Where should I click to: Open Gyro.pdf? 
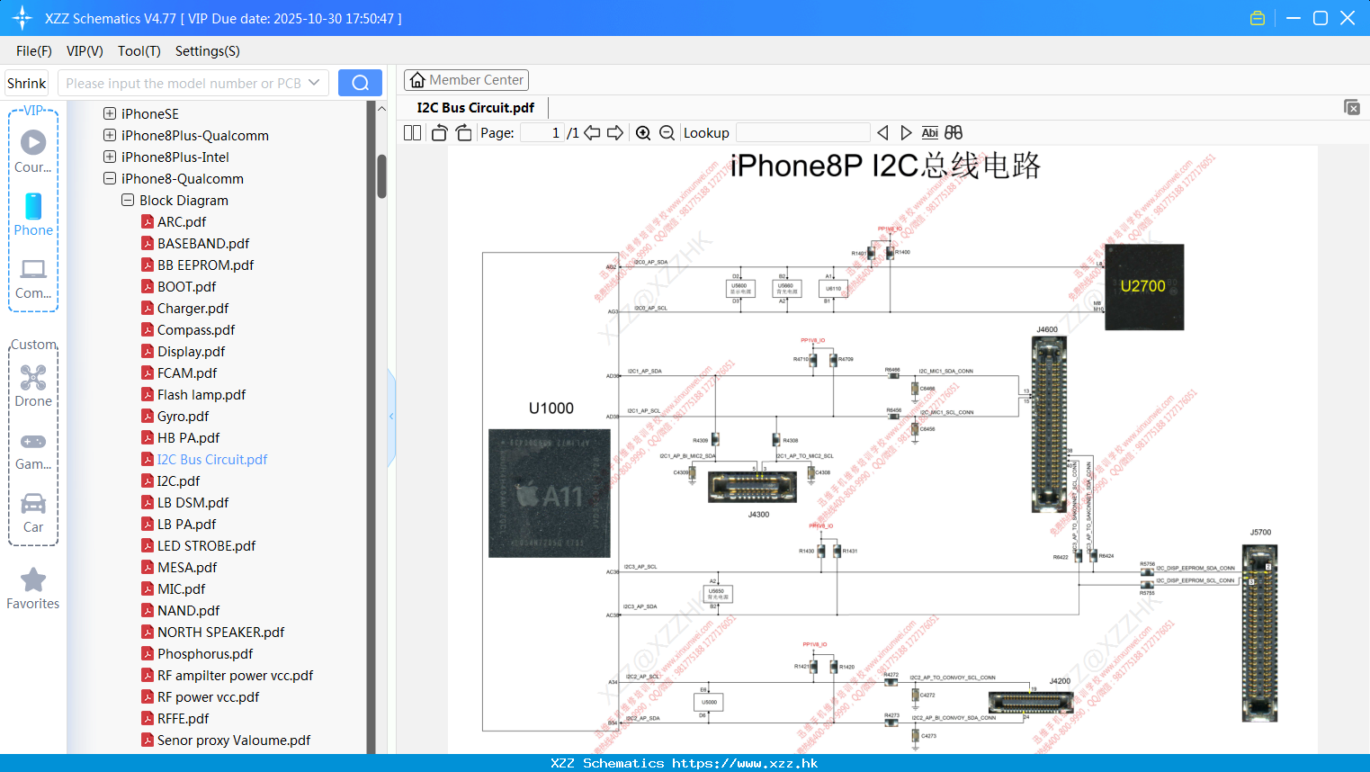click(x=183, y=416)
